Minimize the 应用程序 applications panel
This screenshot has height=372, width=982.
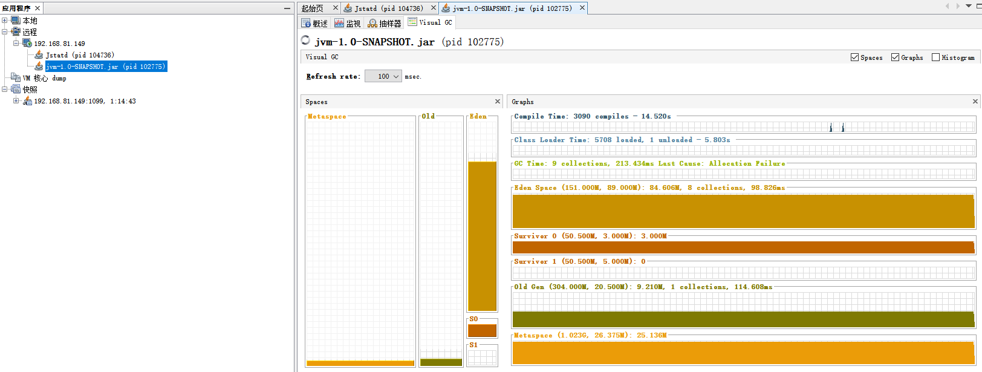pyautogui.click(x=287, y=8)
